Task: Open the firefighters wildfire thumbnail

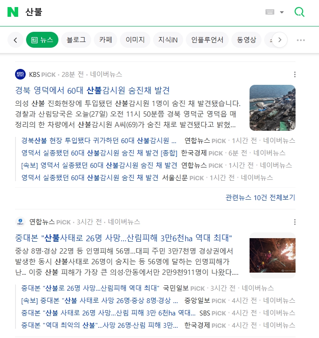Action: (273, 255)
